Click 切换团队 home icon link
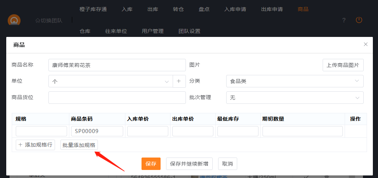Image resolution: width=378 pixels, height=178 pixels. (49, 20)
